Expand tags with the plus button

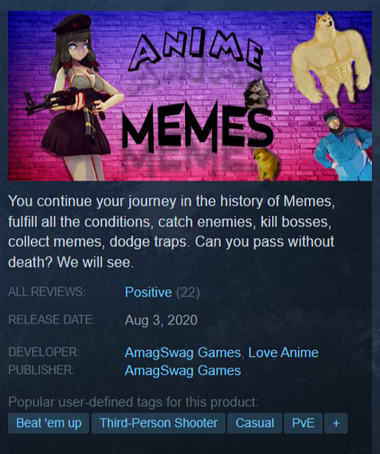[x=336, y=423]
